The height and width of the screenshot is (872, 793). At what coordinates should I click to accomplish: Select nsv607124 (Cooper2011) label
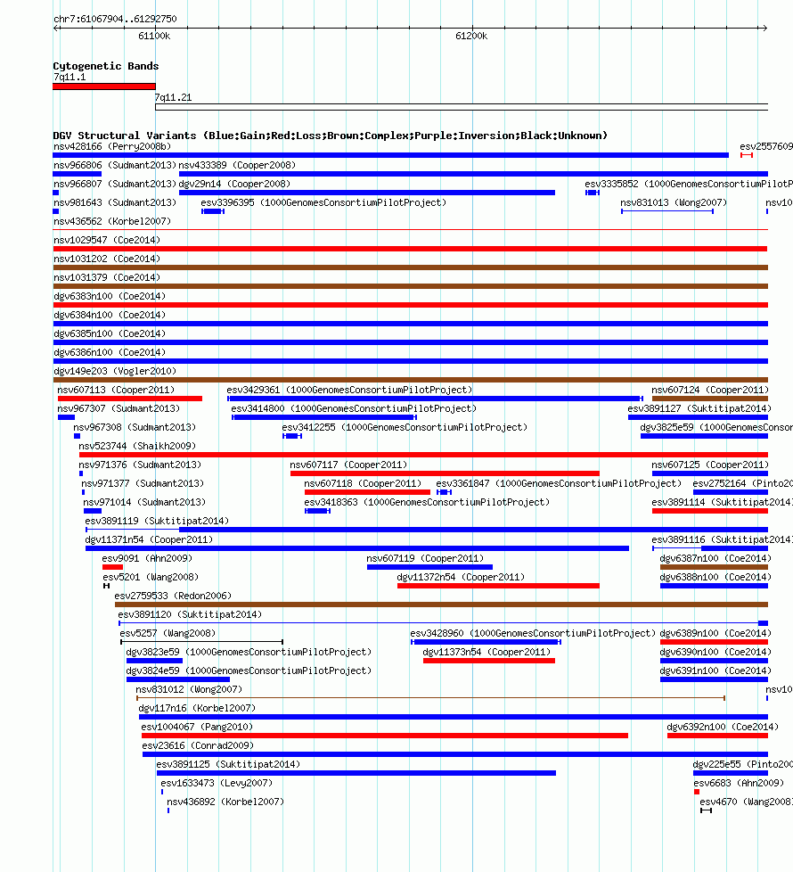coord(710,390)
